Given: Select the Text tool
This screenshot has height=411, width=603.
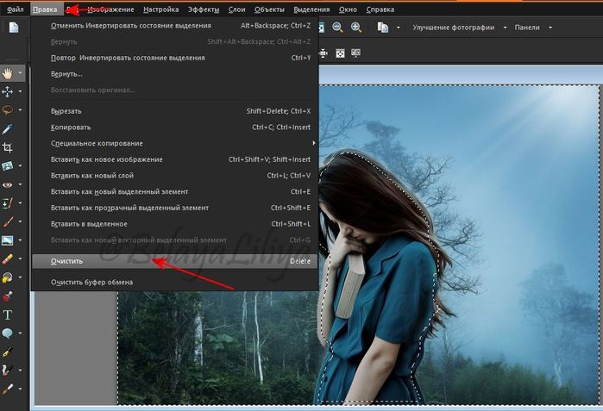Looking at the screenshot, I should coord(7,315).
